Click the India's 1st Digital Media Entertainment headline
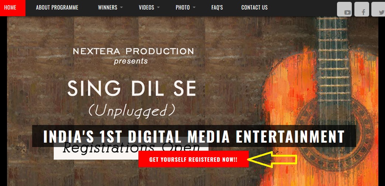The width and height of the screenshot is (385, 186). pos(194,136)
